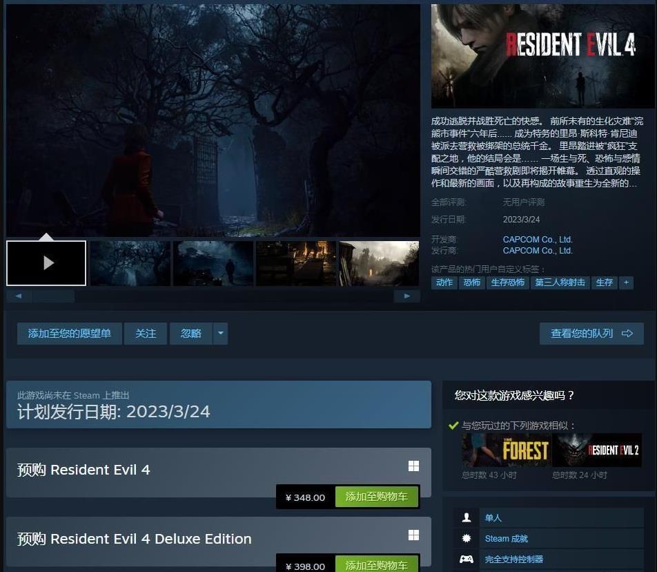This screenshot has height=572, width=657.
Task: Click the Resident Evil 4 header image
Action: click(542, 56)
